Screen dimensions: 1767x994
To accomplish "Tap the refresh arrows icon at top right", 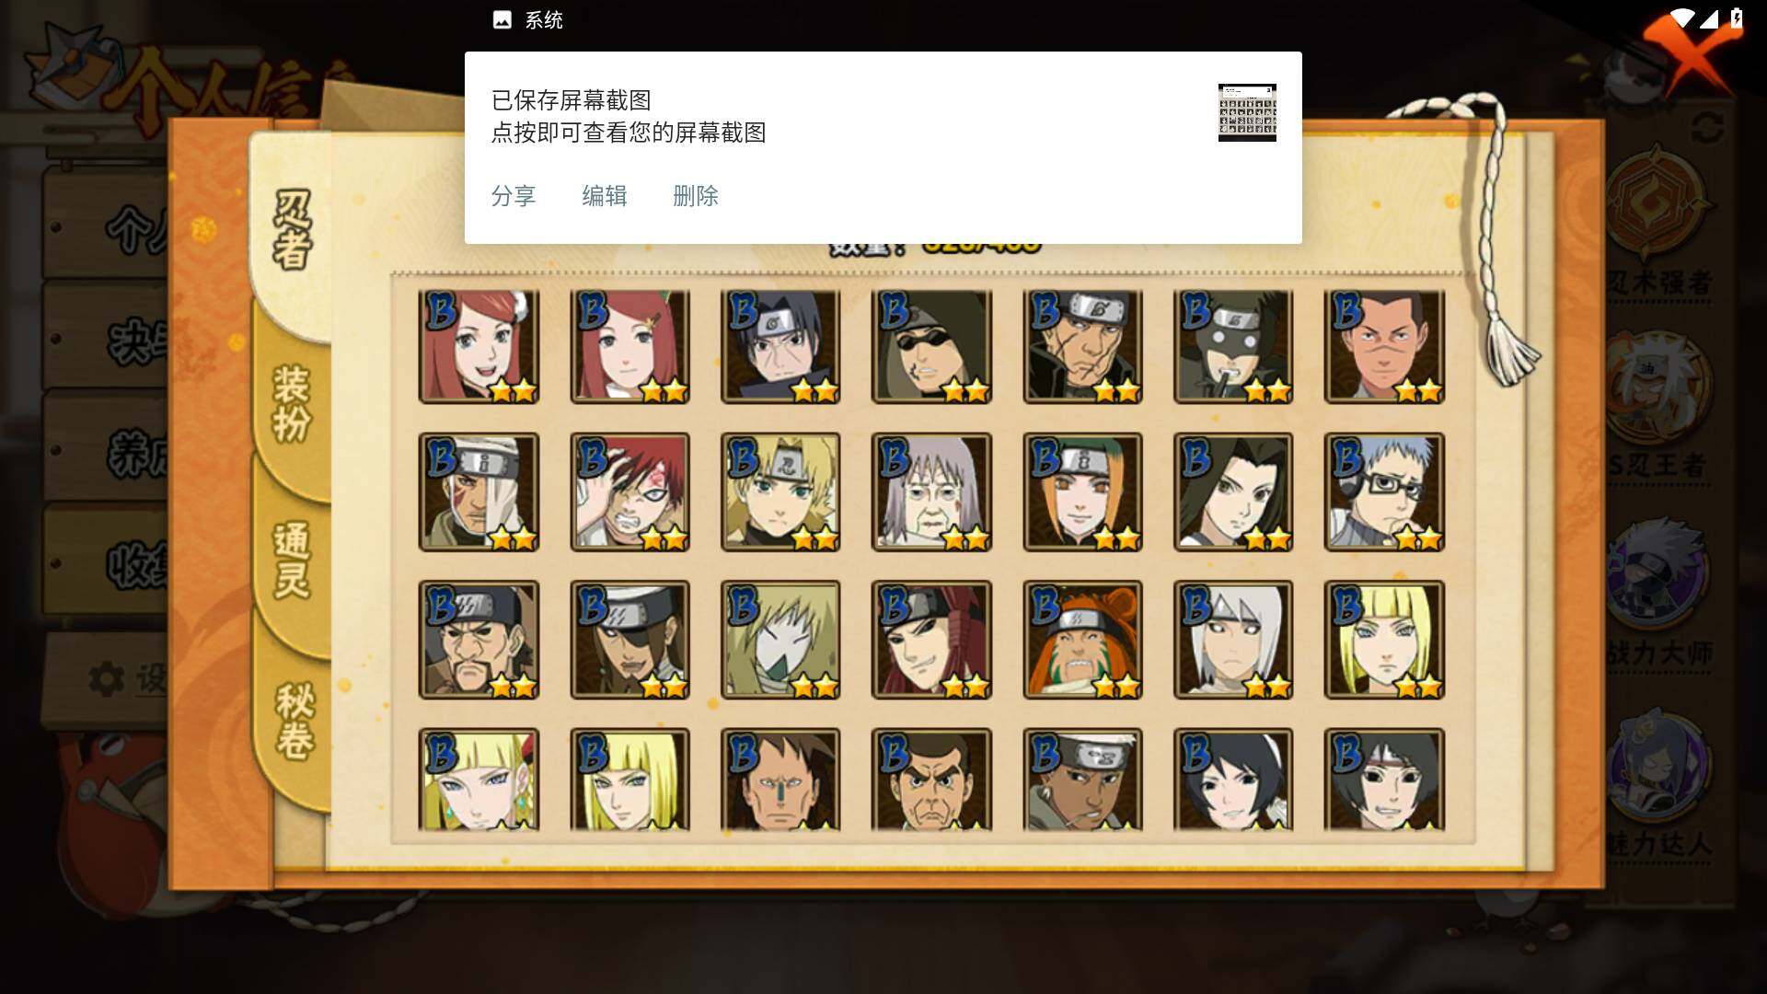I will click(x=1706, y=128).
